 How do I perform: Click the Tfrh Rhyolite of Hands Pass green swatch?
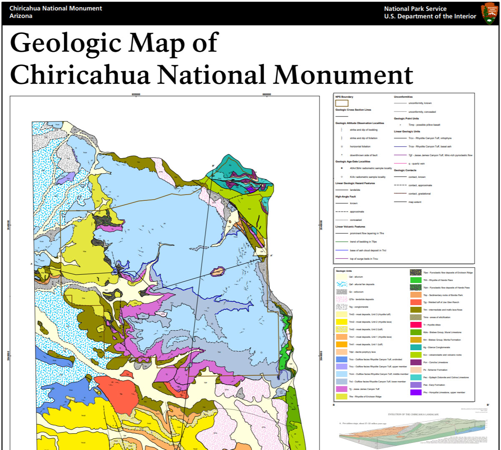click(416, 280)
